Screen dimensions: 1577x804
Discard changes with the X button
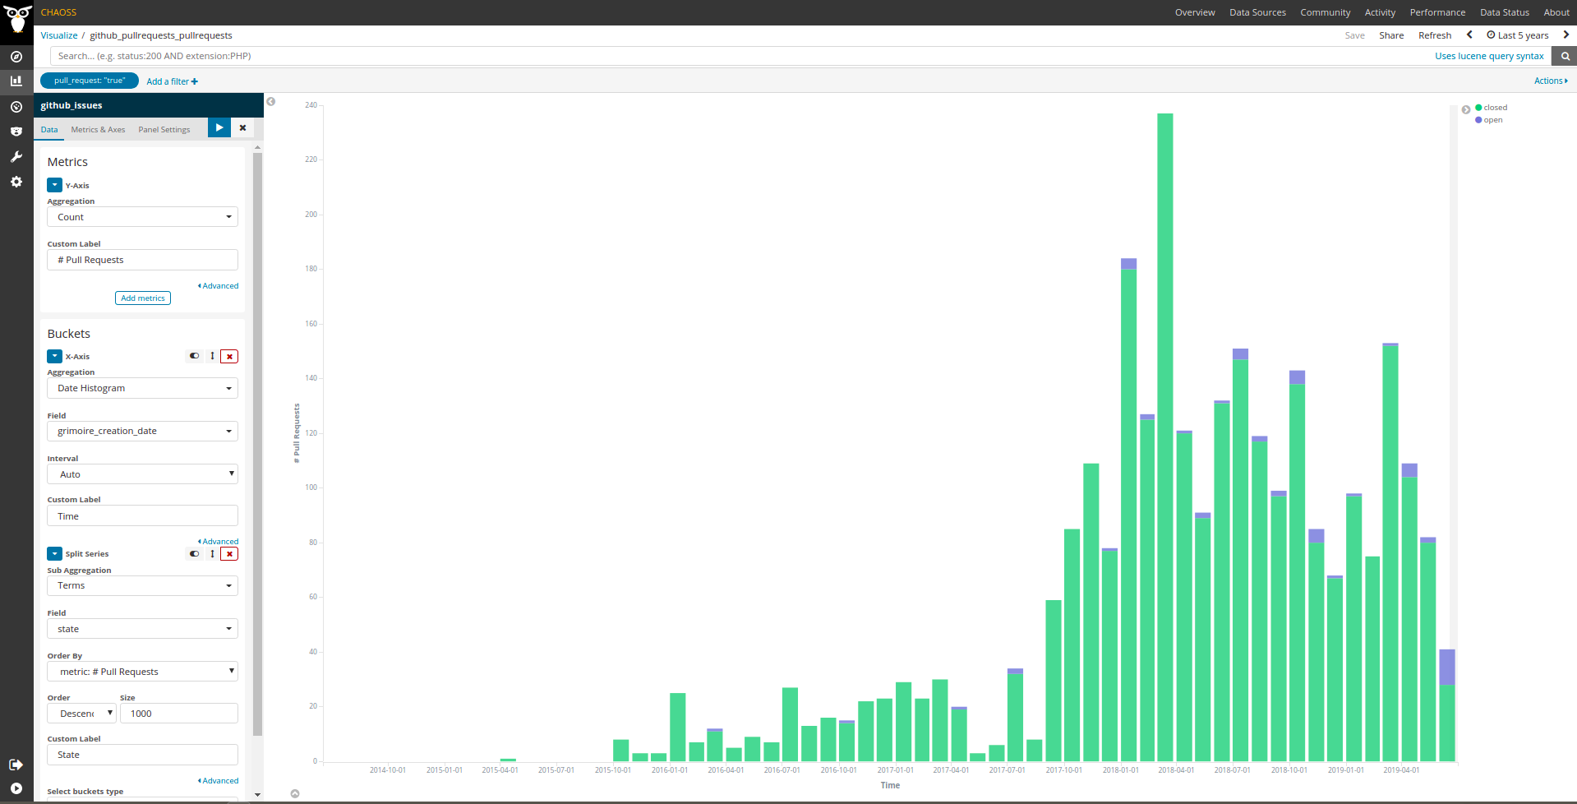(242, 127)
